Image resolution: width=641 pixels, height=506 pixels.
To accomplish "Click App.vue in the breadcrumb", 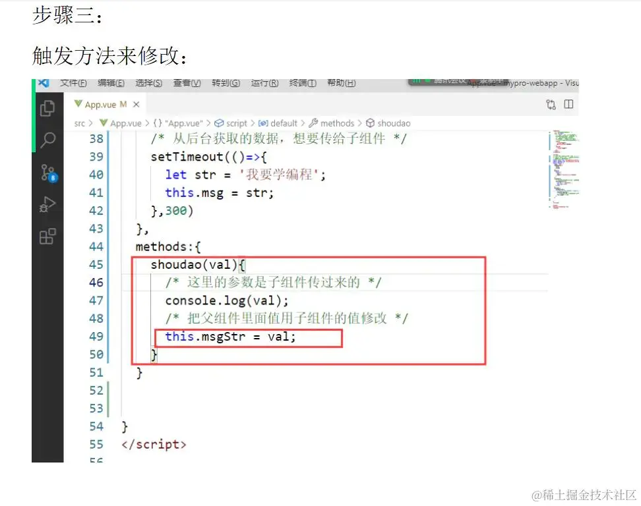I will coord(121,123).
